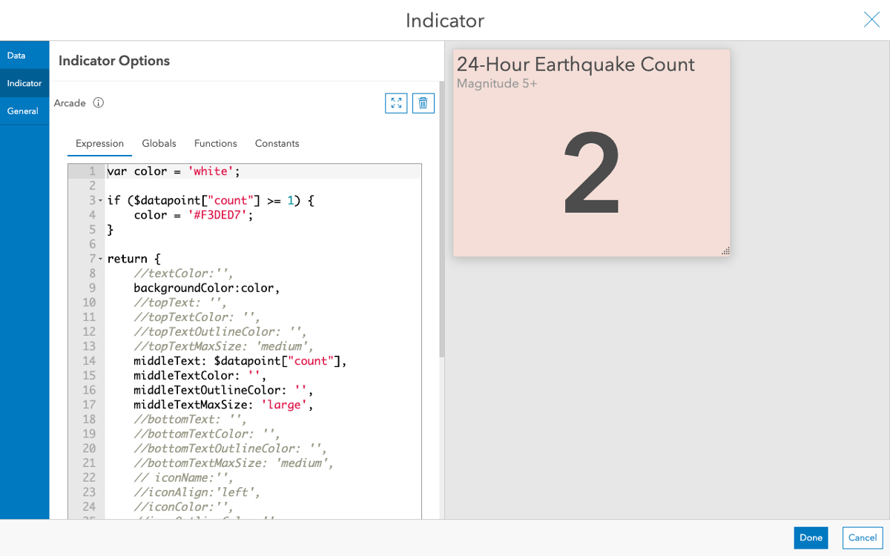Close the Indicator dialog with X
This screenshot has height=556, width=890.
(871, 20)
